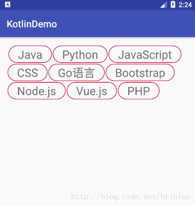Tap the Node.js tag
The image size is (195, 205).
37,91
